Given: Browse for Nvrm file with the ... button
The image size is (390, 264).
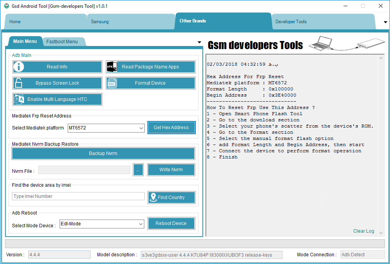Looking at the screenshot, I should tap(138, 170).
